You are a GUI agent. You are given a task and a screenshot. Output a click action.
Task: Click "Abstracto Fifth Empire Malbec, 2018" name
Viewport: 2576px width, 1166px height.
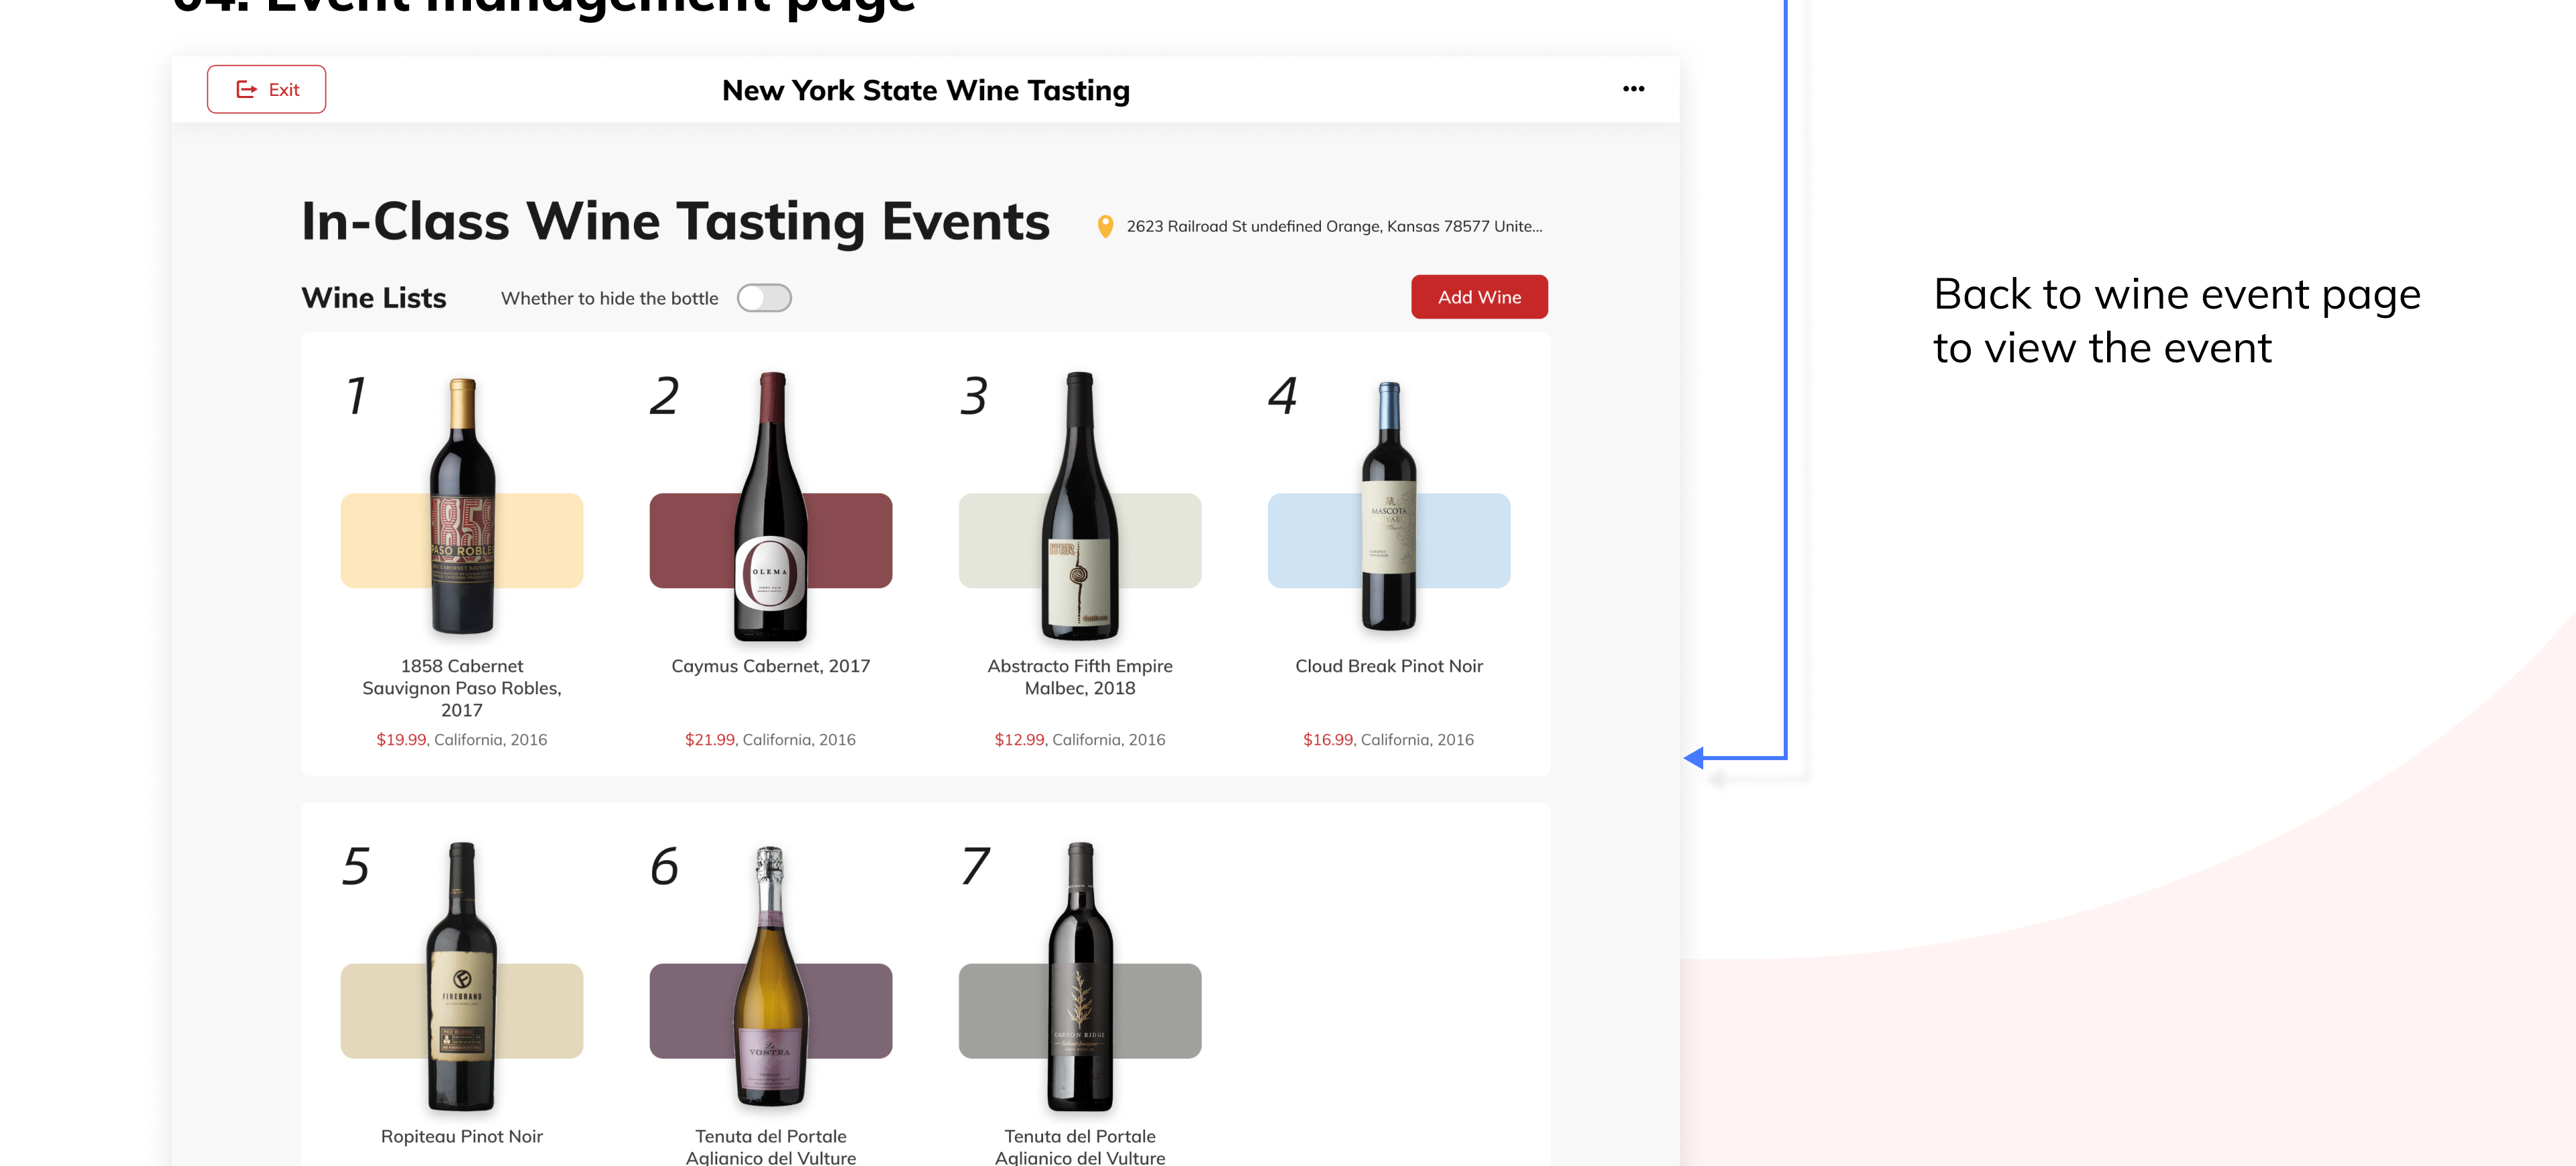(1080, 677)
